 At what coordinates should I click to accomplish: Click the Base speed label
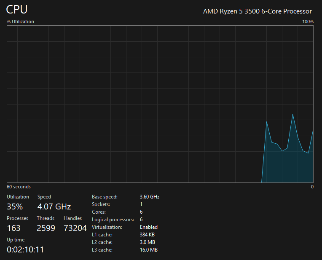105,197
